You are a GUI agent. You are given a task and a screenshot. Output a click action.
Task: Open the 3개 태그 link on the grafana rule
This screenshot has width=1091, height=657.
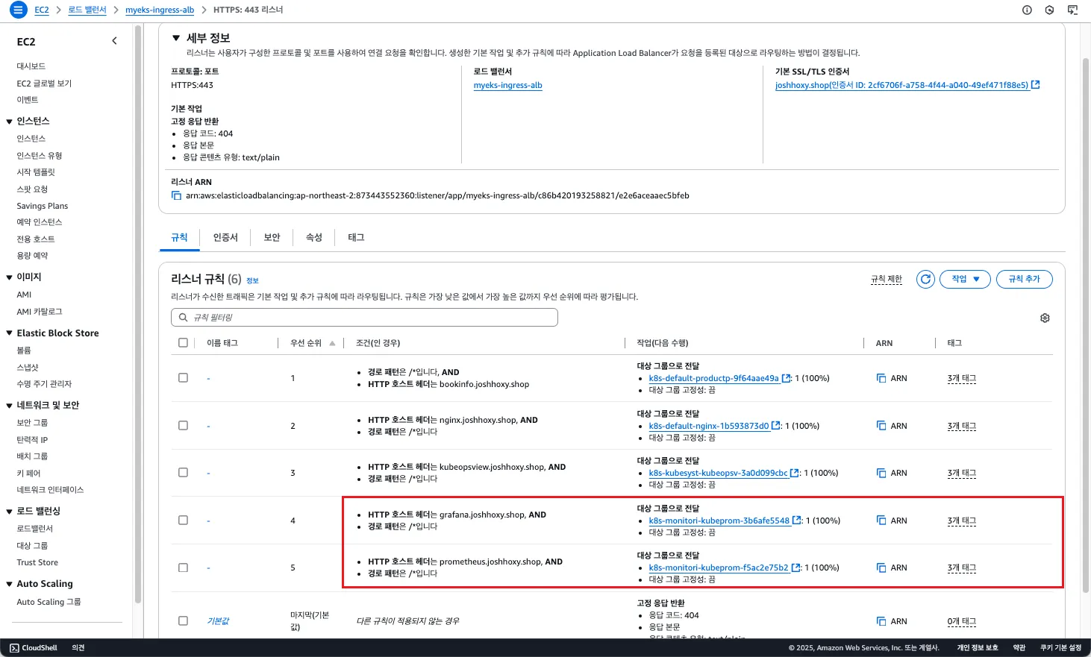[962, 521]
